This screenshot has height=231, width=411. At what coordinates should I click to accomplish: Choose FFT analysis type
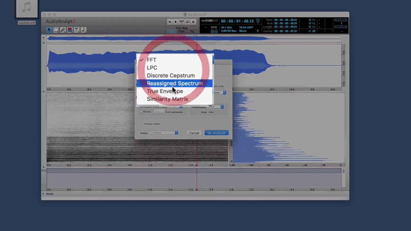pyautogui.click(x=174, y=60)
